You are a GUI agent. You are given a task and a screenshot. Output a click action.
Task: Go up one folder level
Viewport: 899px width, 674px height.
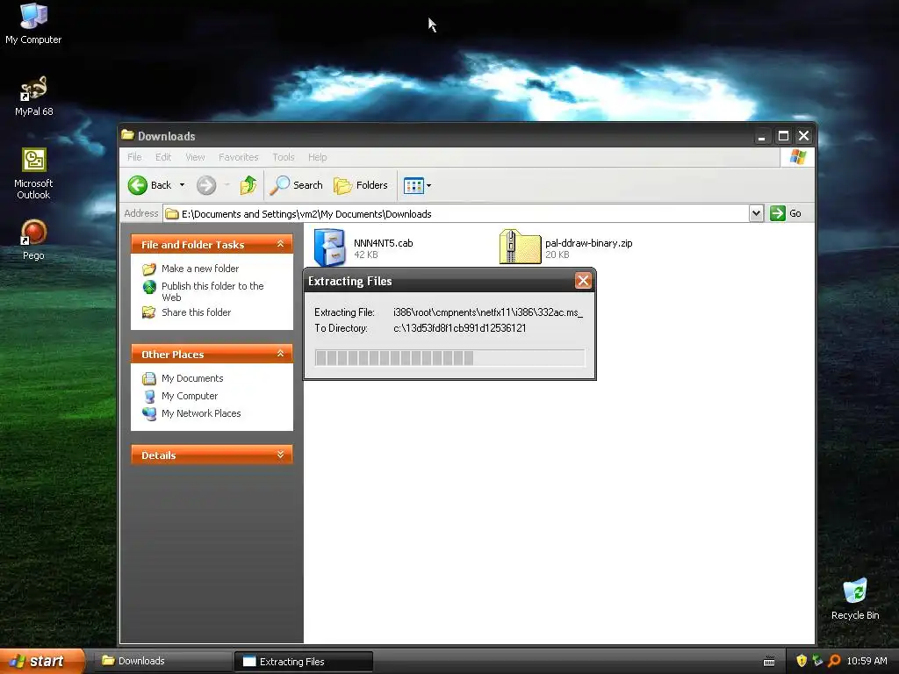[248, 185]
